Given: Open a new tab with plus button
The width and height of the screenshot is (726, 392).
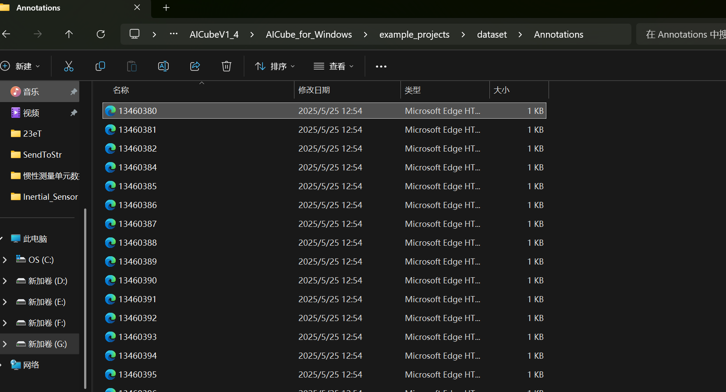Looking at the screenshot, I should [166, 8].
